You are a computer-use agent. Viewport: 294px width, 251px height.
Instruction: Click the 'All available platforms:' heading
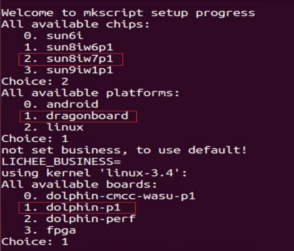point(91,93)
